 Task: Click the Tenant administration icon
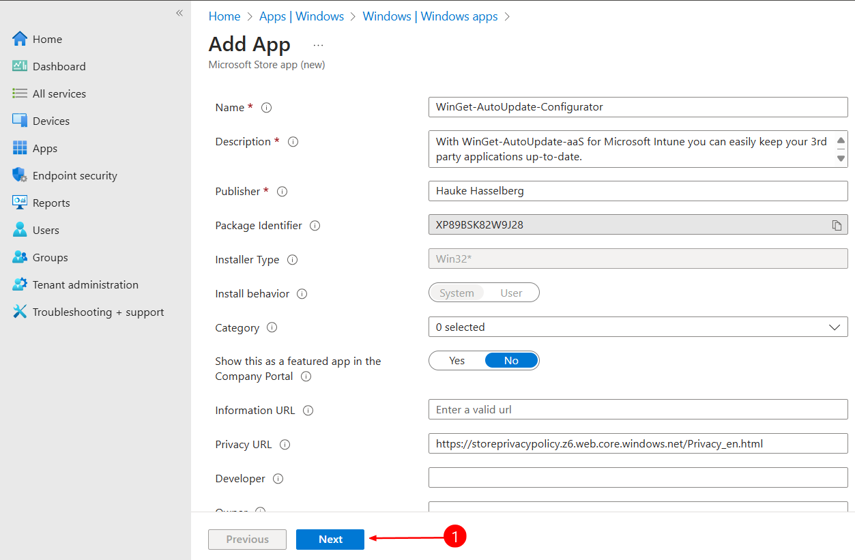[x=20, y=284]
